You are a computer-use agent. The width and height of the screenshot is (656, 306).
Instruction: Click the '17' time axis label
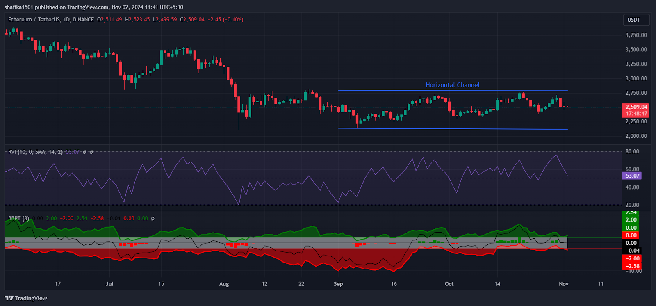tap(58, 284)
